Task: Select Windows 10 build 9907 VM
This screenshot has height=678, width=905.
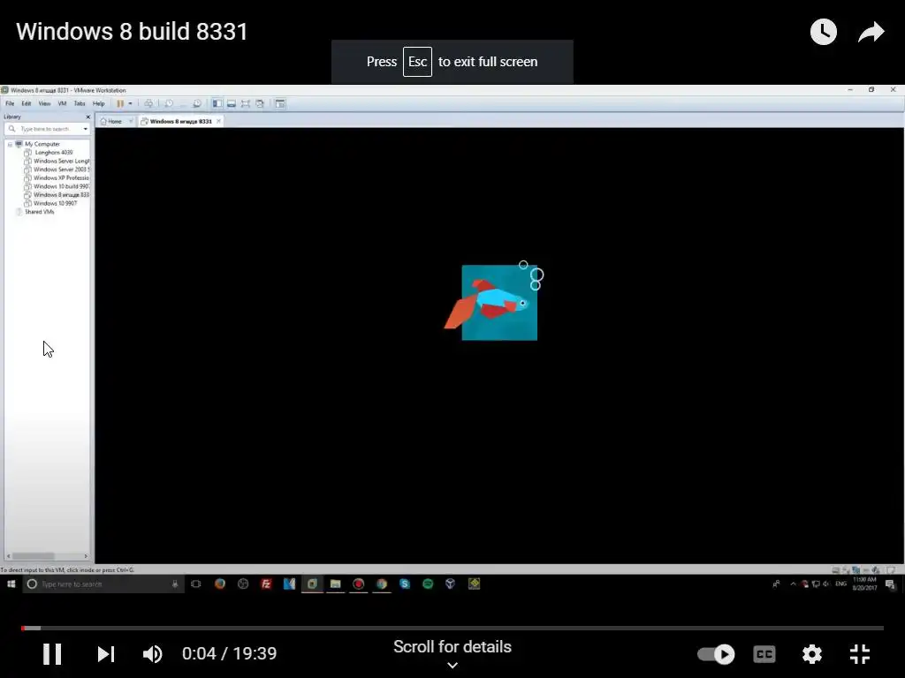Action: click(57, 186)
